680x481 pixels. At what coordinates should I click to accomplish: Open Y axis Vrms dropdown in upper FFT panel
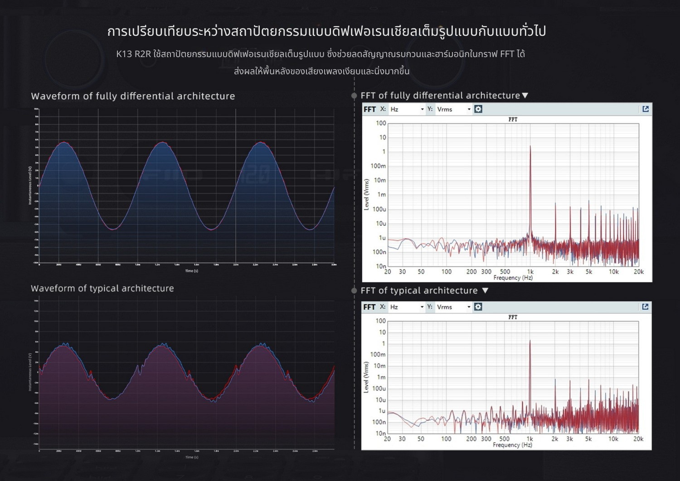[x=453, y=110]
